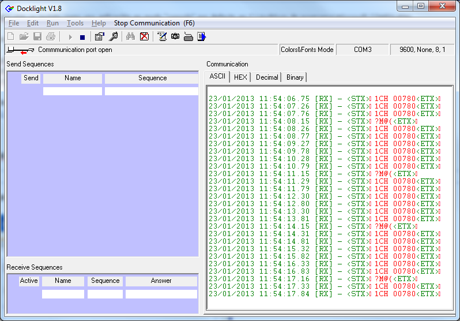Click the Colors&Fonts Mode status field
This screenshot has height=321, width=460.
[x=307, y=50]
